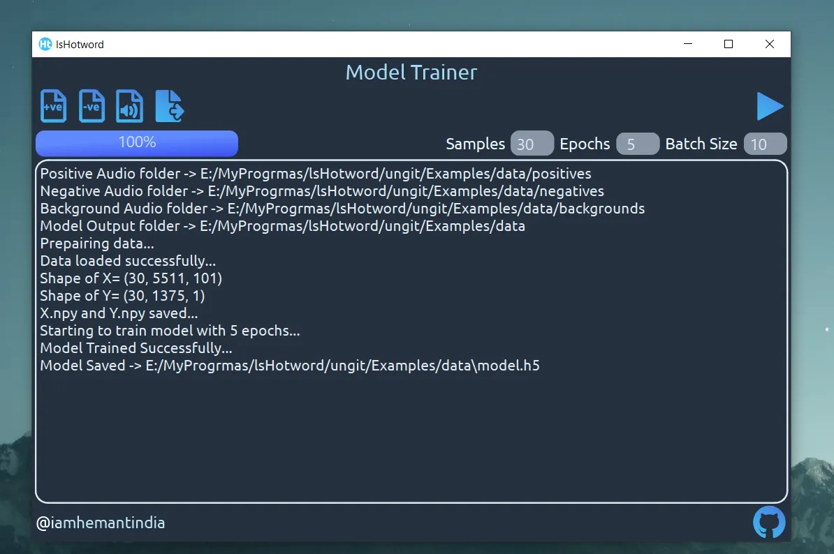Minimize the IsHotword window
The height and width of the screenshot is (554, 834).
coord(688,44)
